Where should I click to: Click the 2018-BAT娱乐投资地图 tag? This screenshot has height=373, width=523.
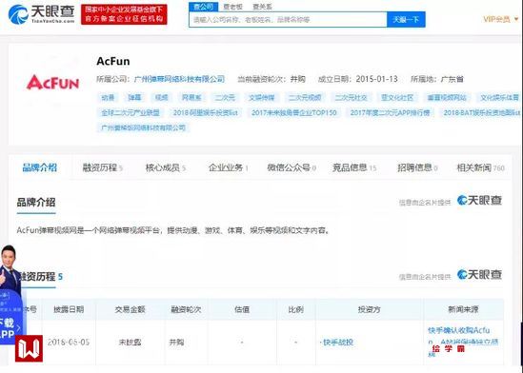pyautogui.click(x=481, y=112)
